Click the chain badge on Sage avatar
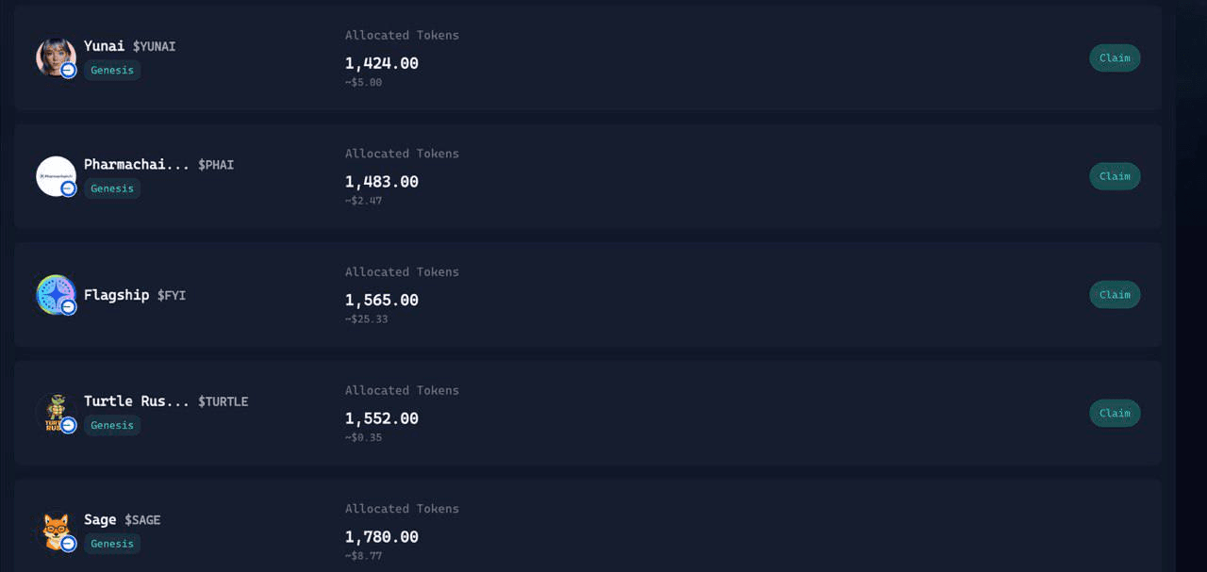Viewport: 1207px width, 572px height. pyautogui.click(x=68, y=544)
